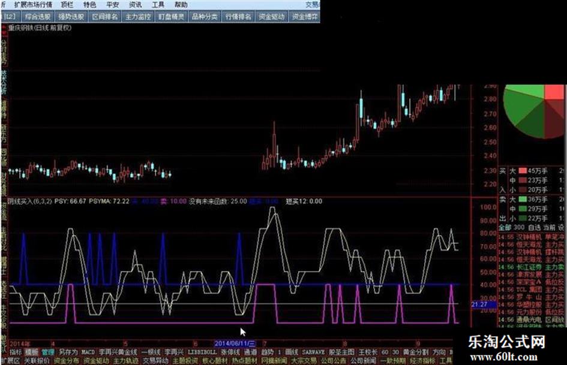This screenshot has width=567, height=365.
Task: Select the 黄金分割 indicator
Action: click(416, 352)
